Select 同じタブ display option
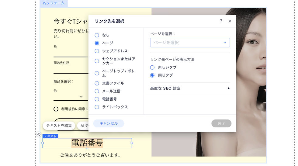This screenshot has height=166, width=298. click(x=152, y=75)
